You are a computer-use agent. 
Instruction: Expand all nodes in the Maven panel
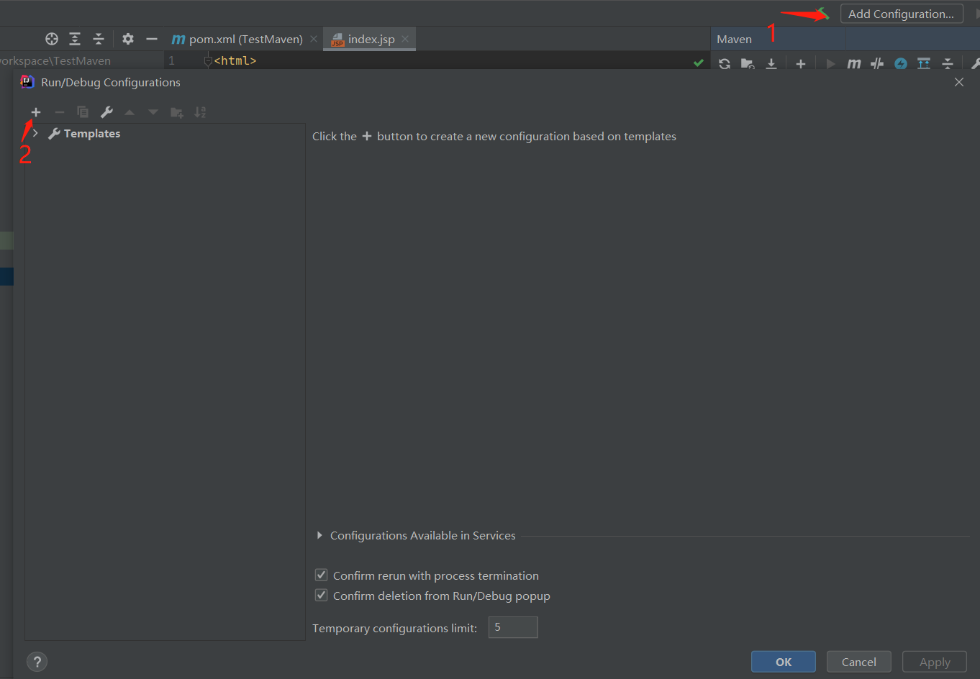coord(925,63)
